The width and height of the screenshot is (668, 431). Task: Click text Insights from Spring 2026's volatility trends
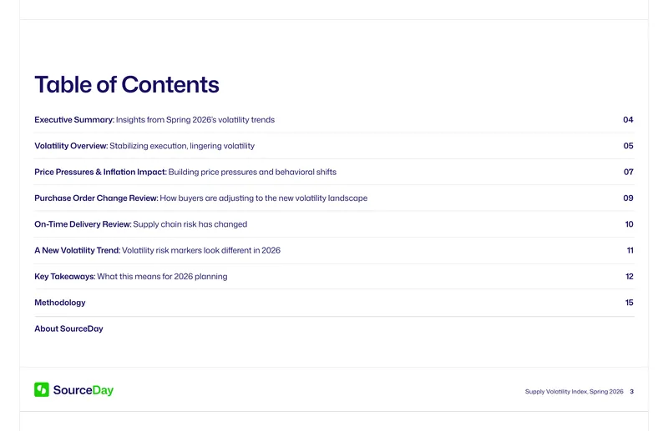tap(195, 120)
